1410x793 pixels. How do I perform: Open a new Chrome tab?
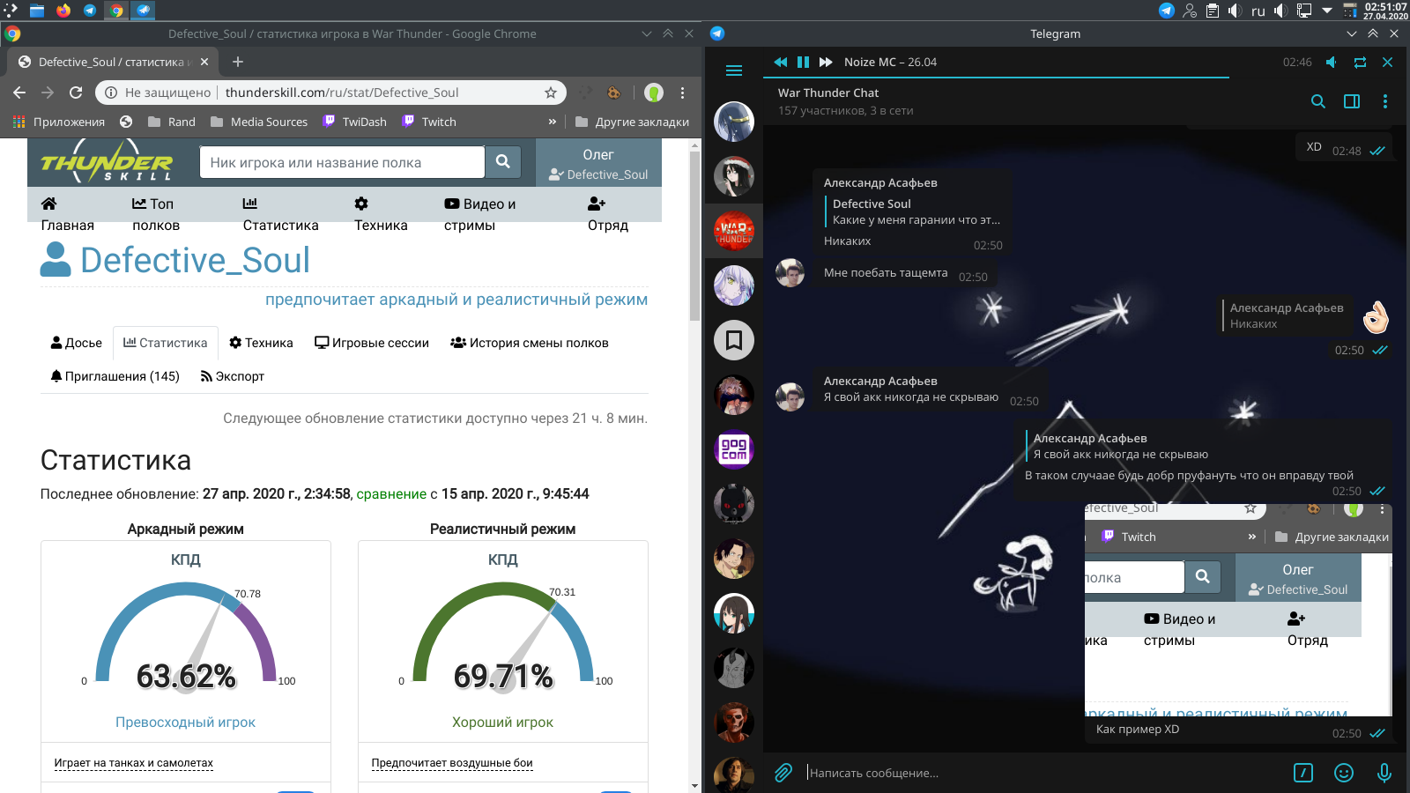pos(238,62)
